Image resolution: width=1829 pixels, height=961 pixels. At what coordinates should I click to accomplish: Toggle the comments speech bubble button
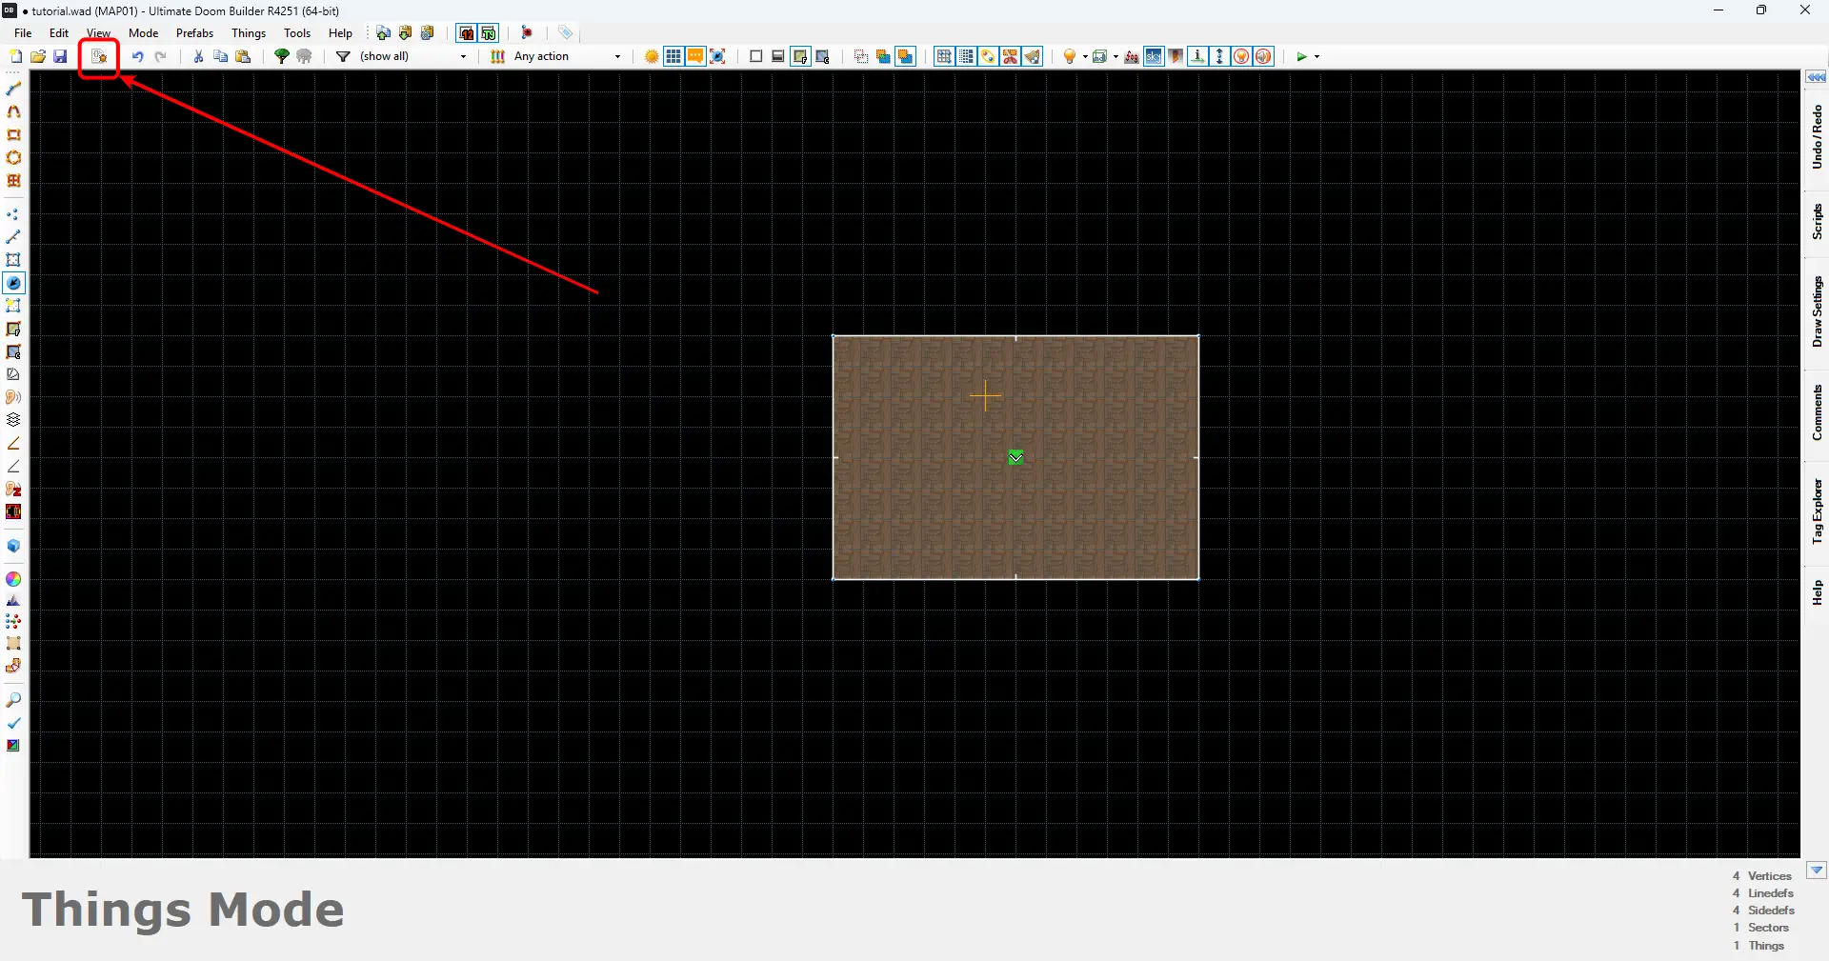pos(695,57)
